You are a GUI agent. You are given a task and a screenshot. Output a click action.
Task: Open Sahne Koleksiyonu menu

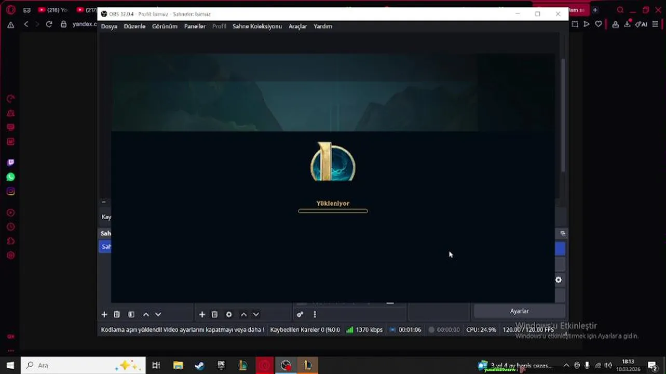[x=257, y=26]
